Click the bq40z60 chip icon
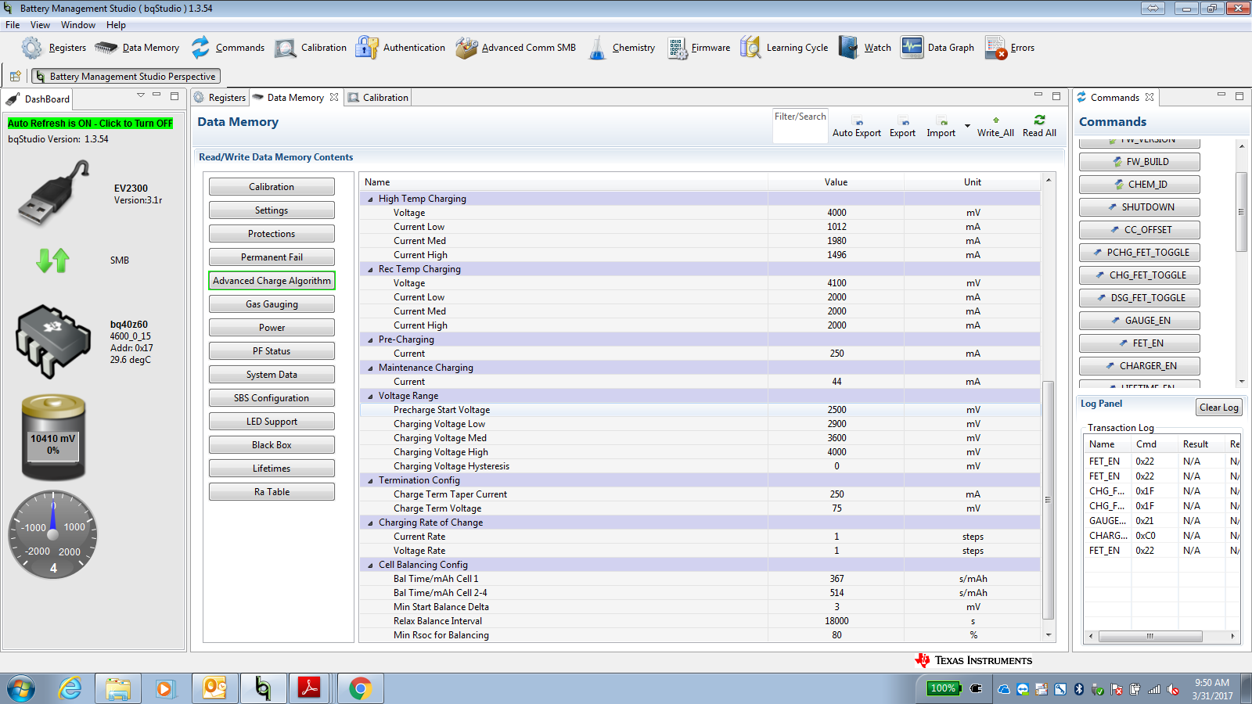Screen dimensions: 1252x704 (53, 342)
